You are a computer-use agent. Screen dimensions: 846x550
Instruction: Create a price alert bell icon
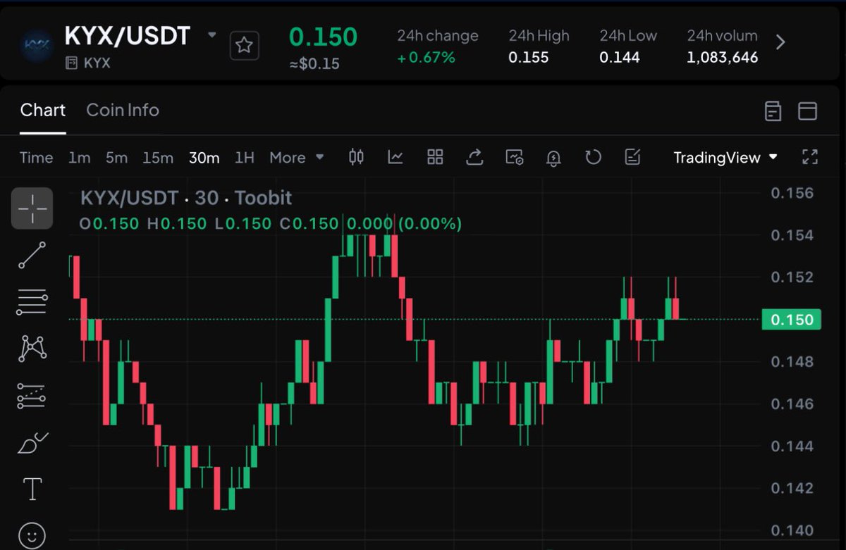click(553, 158)
